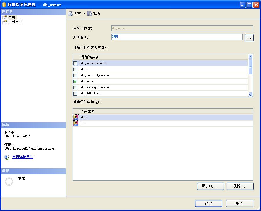The image size is (261, 211).
Task: Click the 删除 button
Action: click(x=240, y=186)
